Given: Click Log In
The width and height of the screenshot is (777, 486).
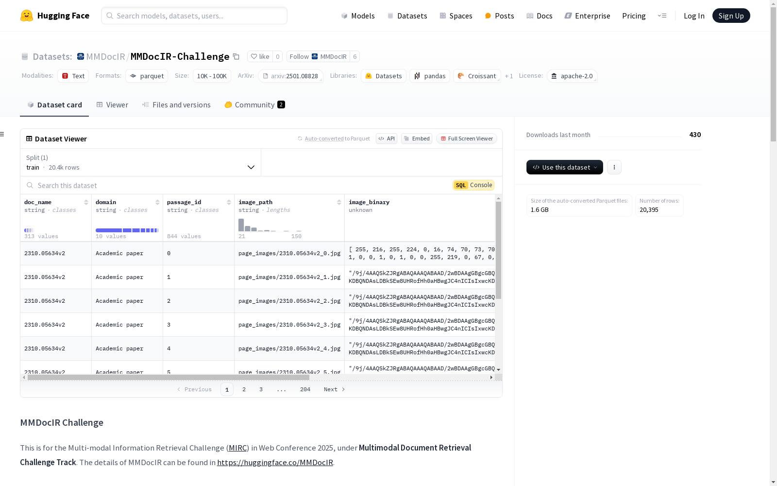Looking at the screenshot, I should (x=694, y=16).
